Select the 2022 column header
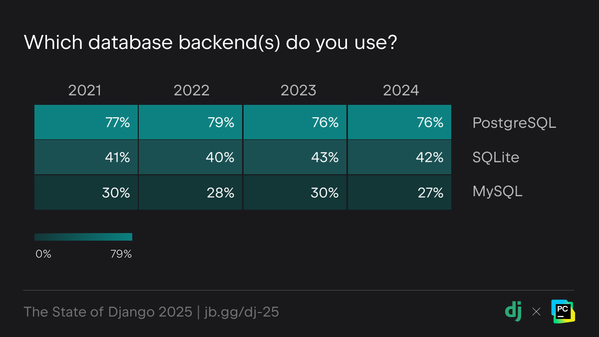The height and width of the screenshot is (337, 599). coord(192,90)
